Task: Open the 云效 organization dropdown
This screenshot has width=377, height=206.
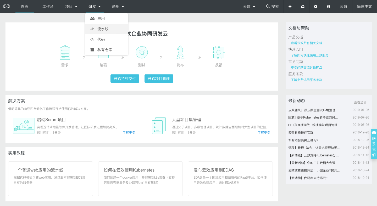Action: [249, 7]
